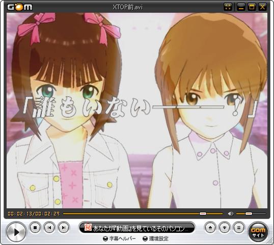Stop the video playback
This screenshot has height=245, width=274.
35,228
